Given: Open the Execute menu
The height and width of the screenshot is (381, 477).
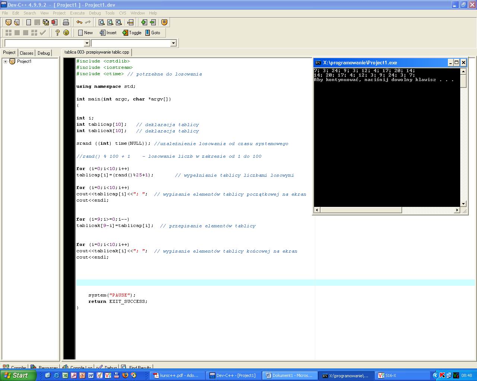Looking at the screenshot, I should coord(77,13).
